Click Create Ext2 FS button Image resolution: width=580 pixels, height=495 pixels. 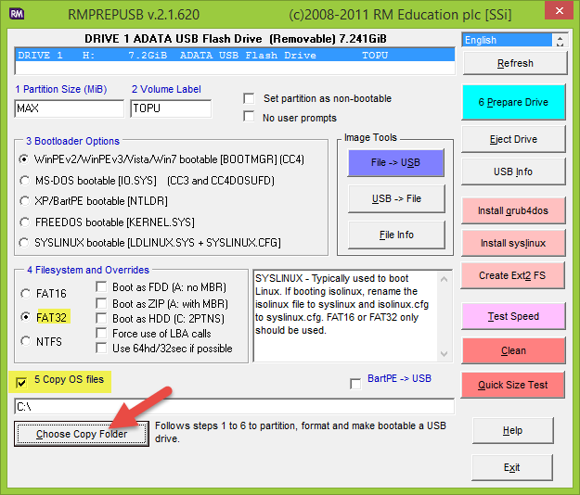[x=512, y=275]
